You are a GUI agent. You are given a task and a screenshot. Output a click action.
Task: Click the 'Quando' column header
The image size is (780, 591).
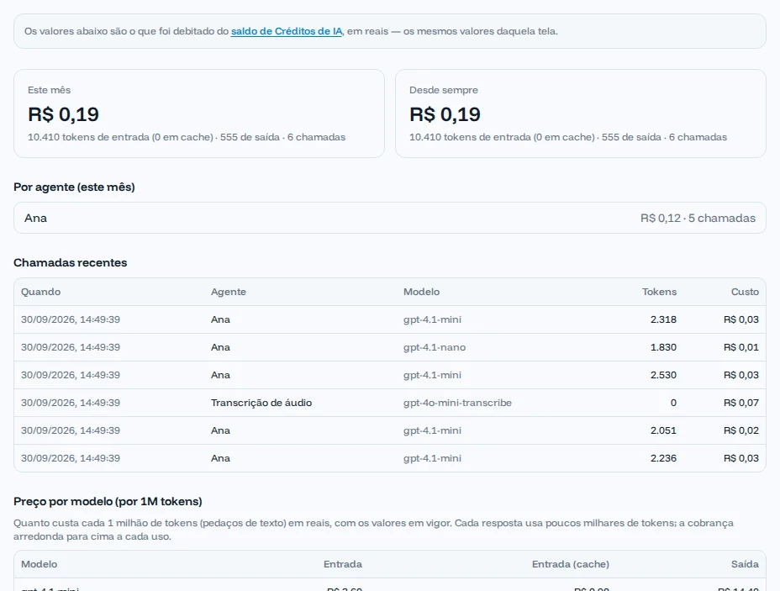coord(41,292)
